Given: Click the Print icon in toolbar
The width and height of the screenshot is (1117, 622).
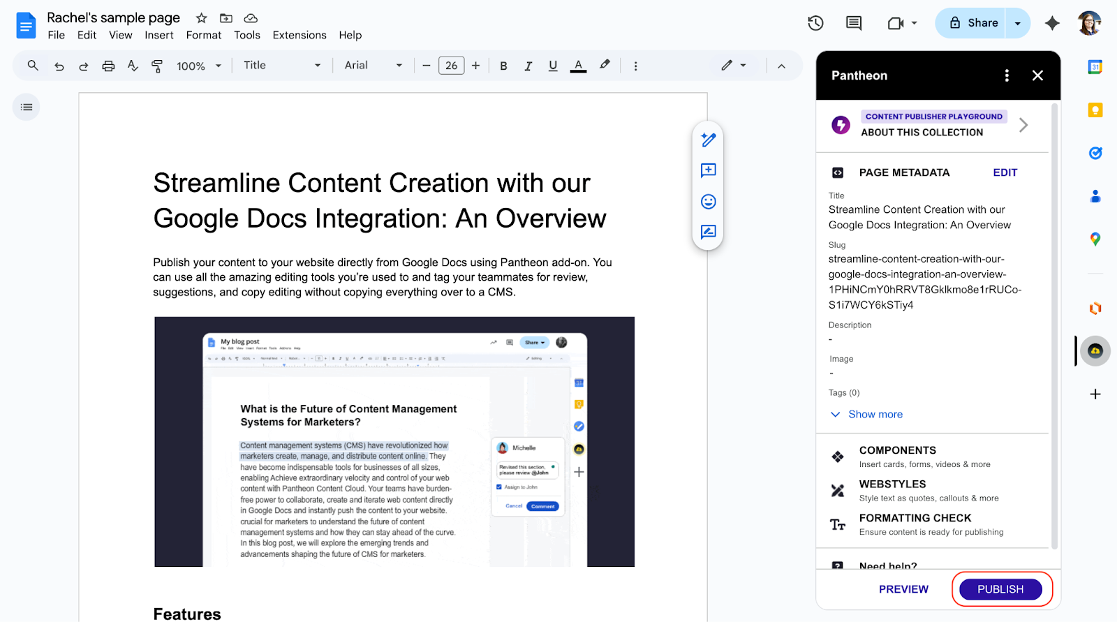Looking at the screenshot, I should click(108, 66).
